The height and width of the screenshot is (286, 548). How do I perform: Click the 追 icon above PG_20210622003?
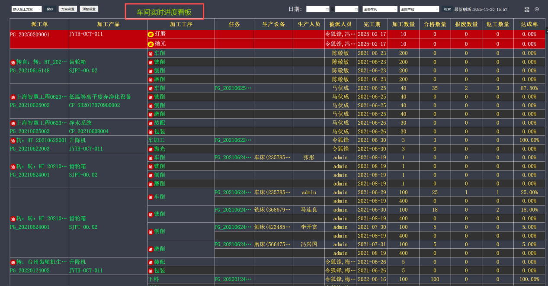point(13,141)
